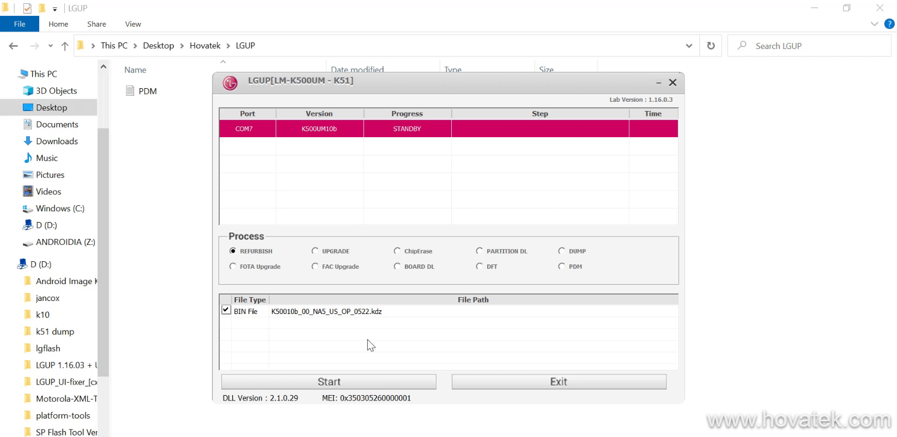Expand the ribbon with the chevron
897x437 pixels.
[x=875, y=24]
